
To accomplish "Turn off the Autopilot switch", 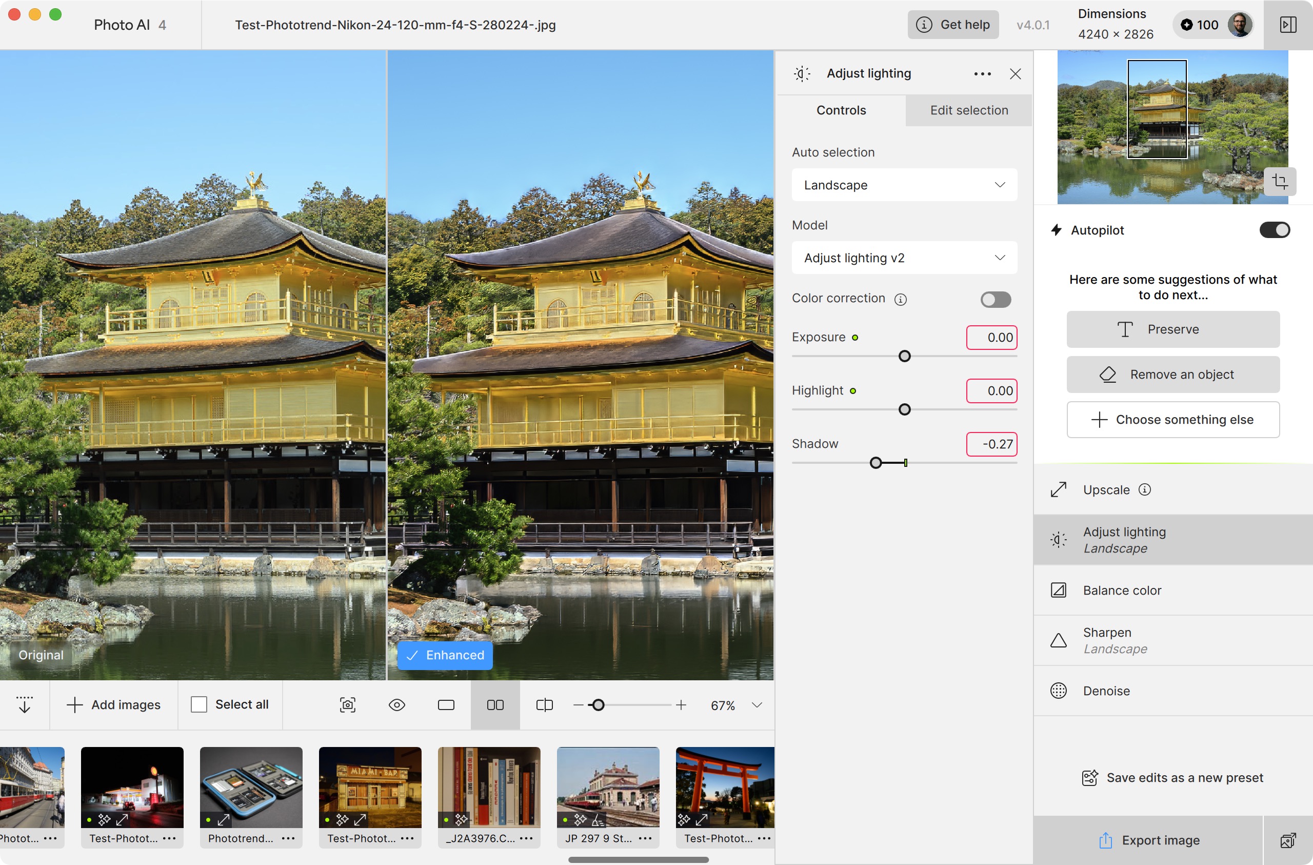I will [1275, 230].
